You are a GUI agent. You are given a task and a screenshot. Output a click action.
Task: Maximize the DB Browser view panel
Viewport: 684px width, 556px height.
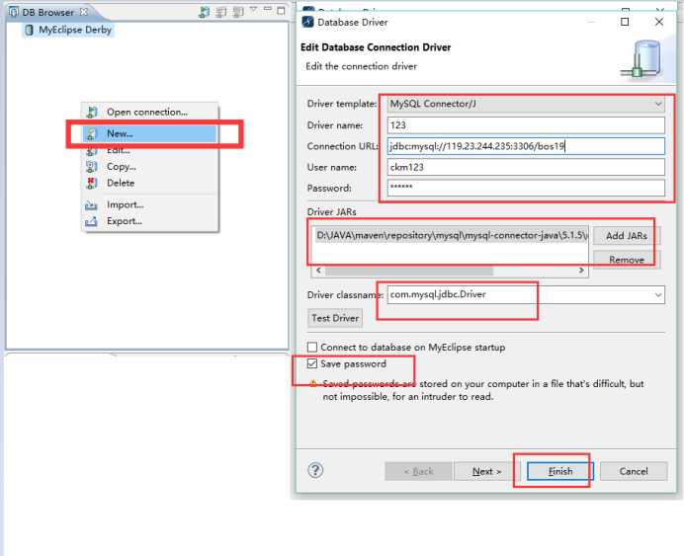coord(281,11)
